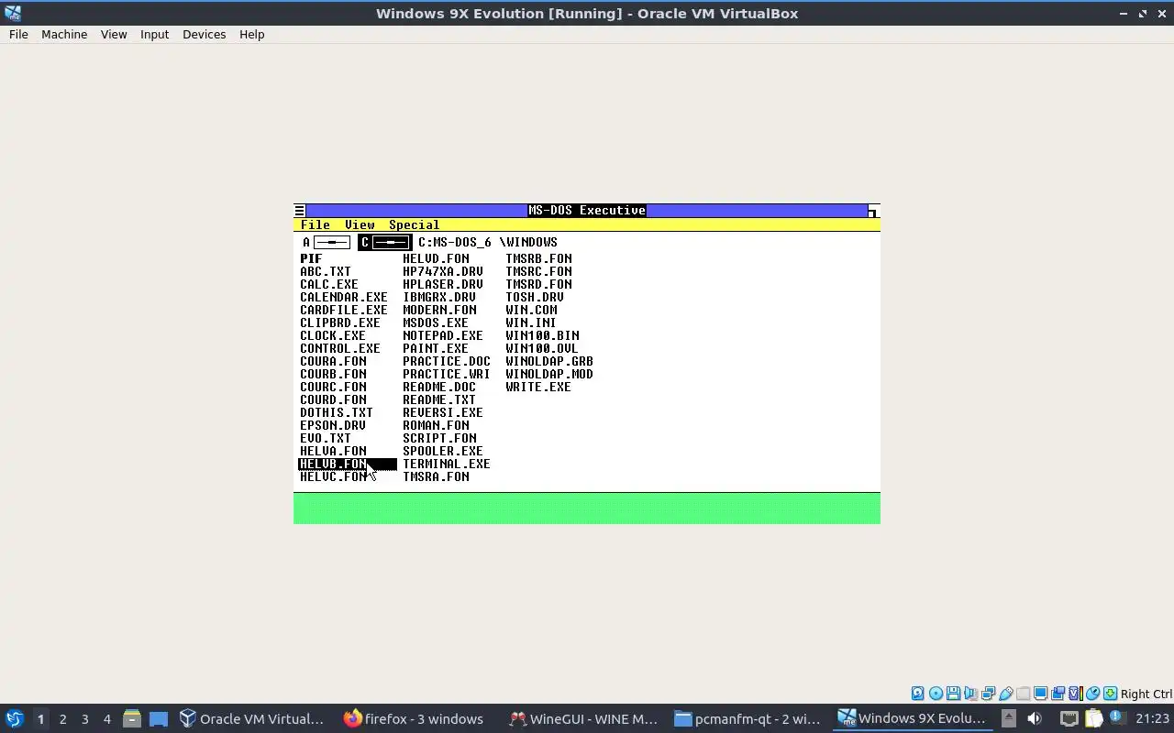Screen dimensions: 1174x733
Task: Select PAINT.EXE in file list
Action: 436,349
